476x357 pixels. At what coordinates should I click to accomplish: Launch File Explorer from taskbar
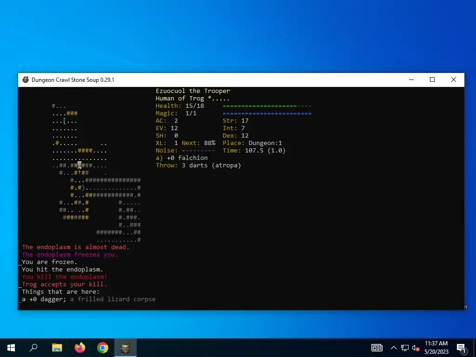pyautogui.click(x=57, y=348)
